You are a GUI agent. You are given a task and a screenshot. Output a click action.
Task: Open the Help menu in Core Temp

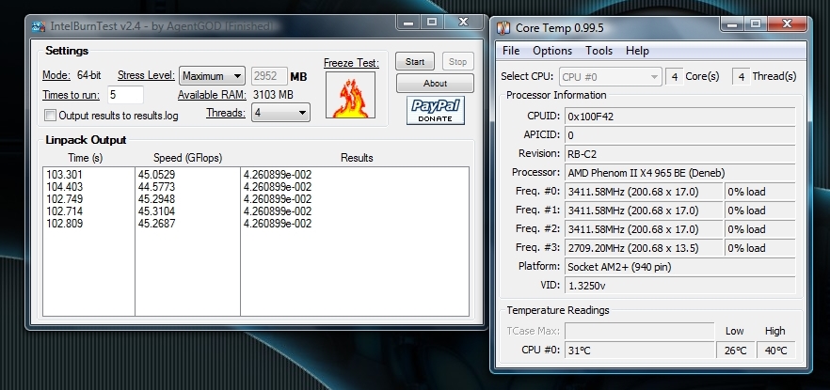(x=637, y=51)
